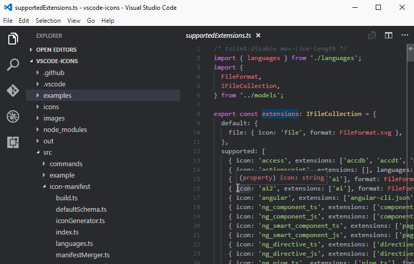Image resolution: width=414 pixels, height=264 pixels.
Task: Split the editor with split icon
Action: point(389,35)
